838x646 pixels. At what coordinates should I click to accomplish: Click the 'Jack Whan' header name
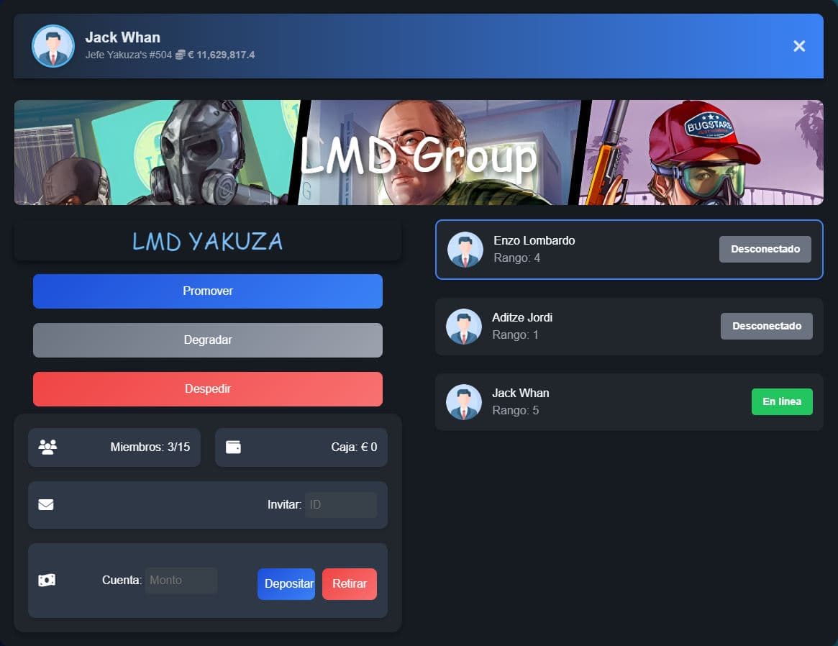click(x=123, y=37)
